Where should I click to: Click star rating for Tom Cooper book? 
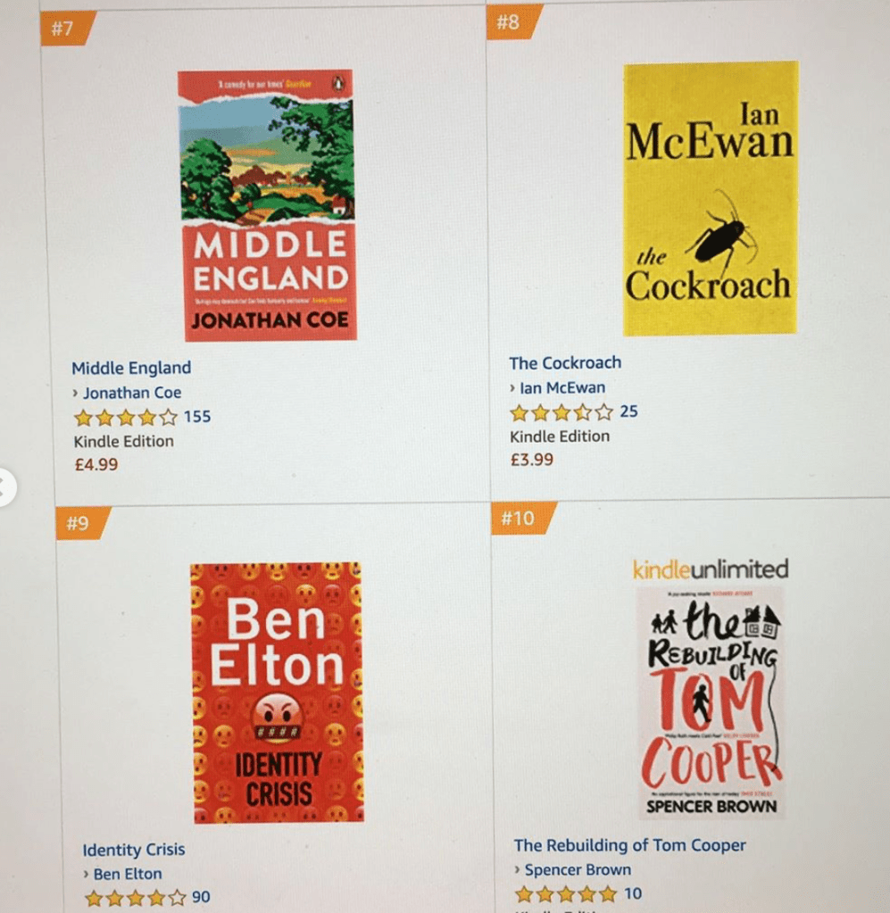(x=566, y=893)
